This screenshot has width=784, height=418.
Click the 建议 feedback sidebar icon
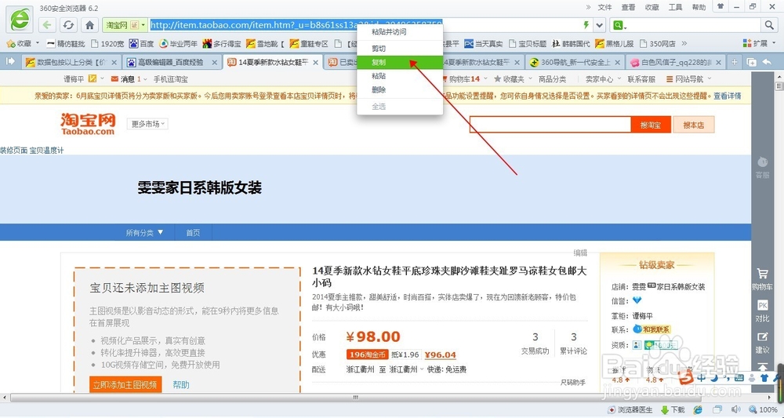(x=763, y=343)
